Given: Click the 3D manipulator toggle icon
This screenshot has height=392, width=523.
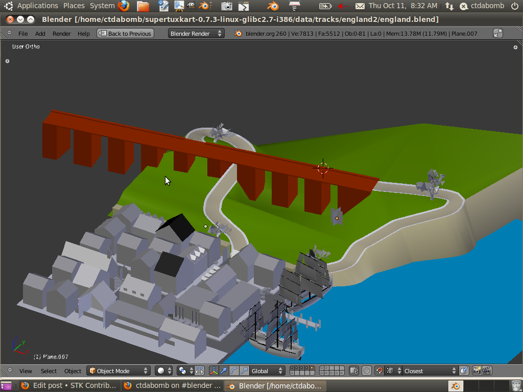Looking at the screenshot, I should pos(214,371).
